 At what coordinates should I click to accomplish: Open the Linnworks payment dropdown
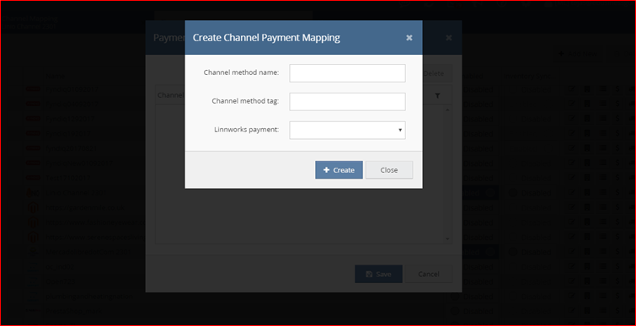[347, 131]
